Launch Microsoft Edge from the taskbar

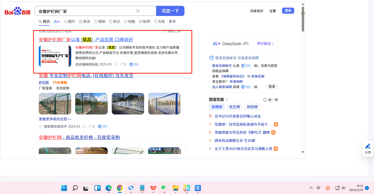tap(109, 188)
